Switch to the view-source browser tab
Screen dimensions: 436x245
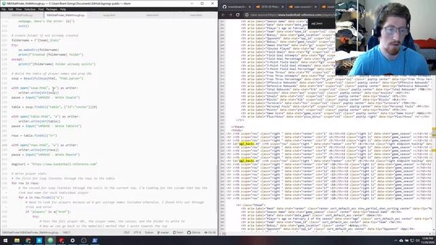point(302,7)
